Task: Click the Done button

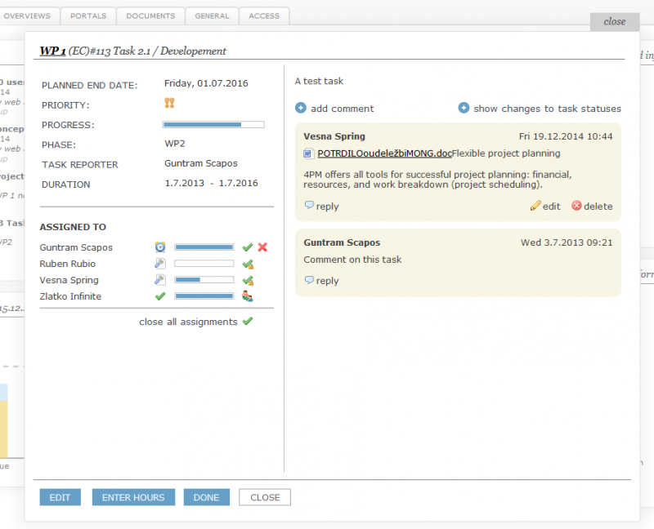Action: click(x=206, y=497)
